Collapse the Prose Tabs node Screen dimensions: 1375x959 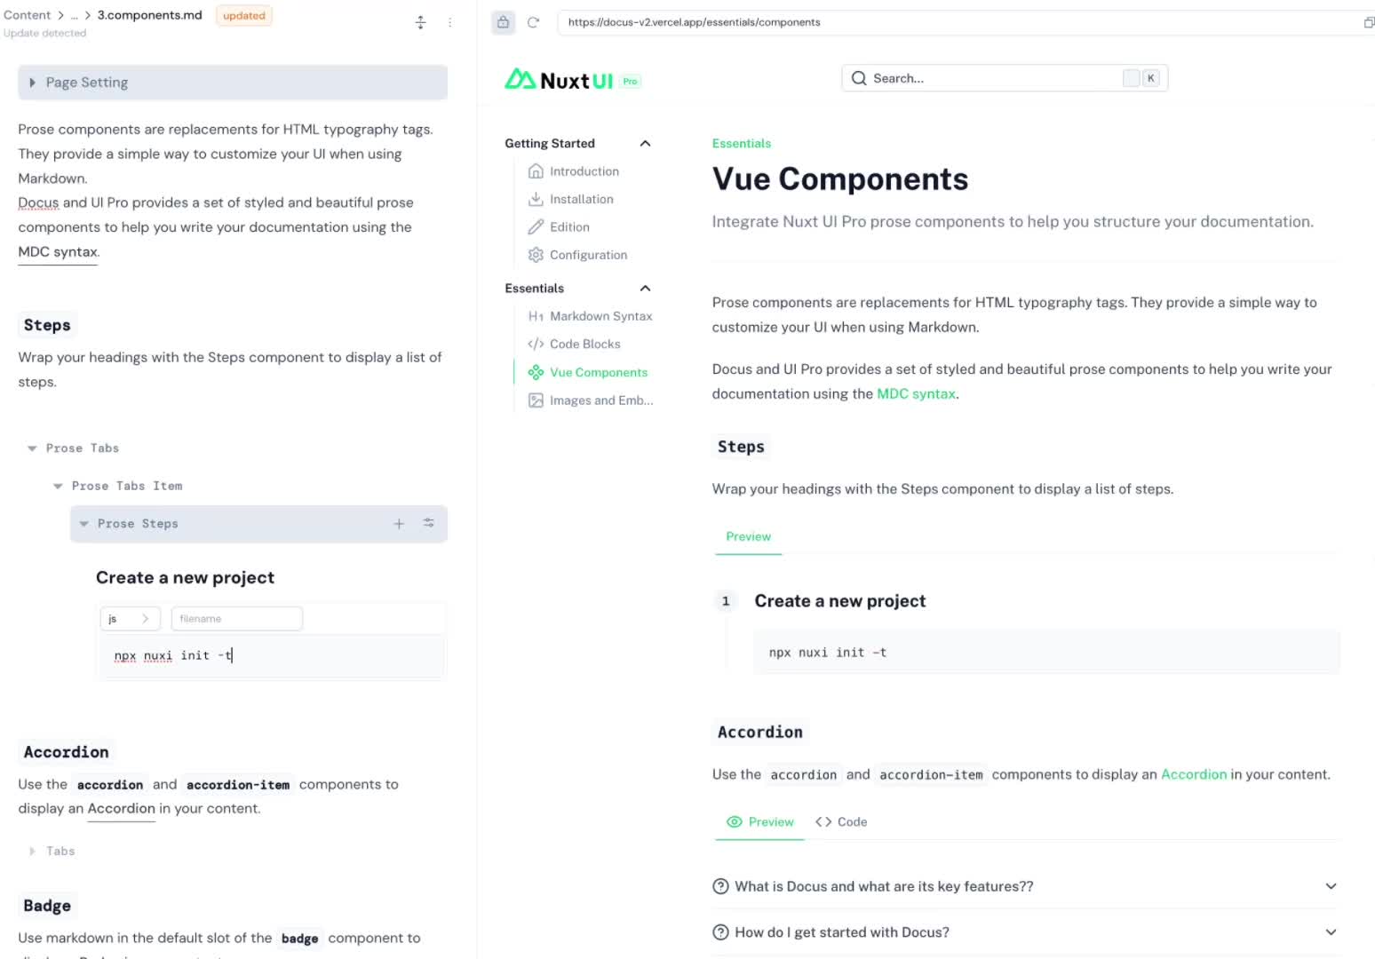click(32, 448)
